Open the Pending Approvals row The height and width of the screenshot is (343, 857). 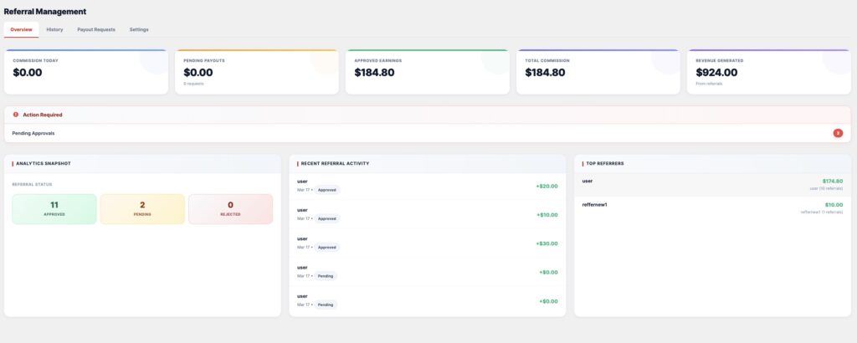pyautogui.click(x=418, y=133)
